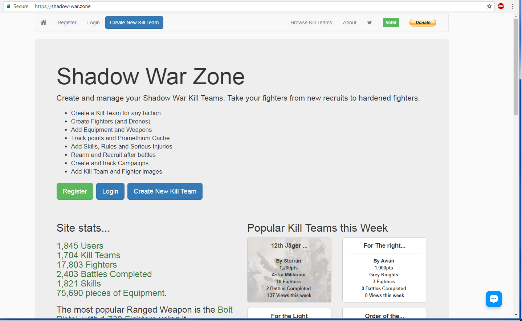
Task: Open the Chrome three-dot menu
Action: [513, 6]
